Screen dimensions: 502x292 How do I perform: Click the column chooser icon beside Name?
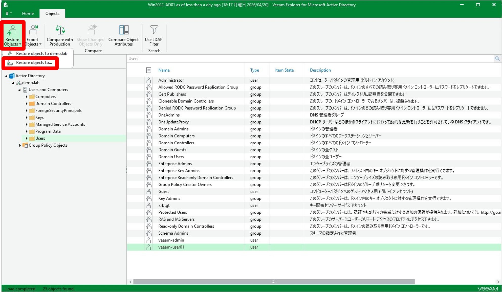click(x=149, y=70)
